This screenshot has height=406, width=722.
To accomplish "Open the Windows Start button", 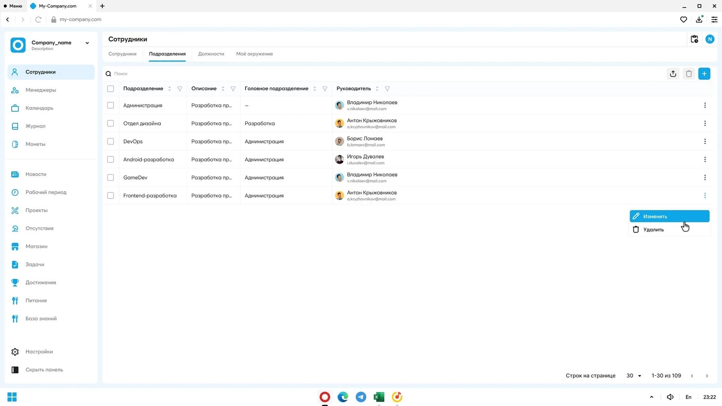I will click(x=12, y=397).
